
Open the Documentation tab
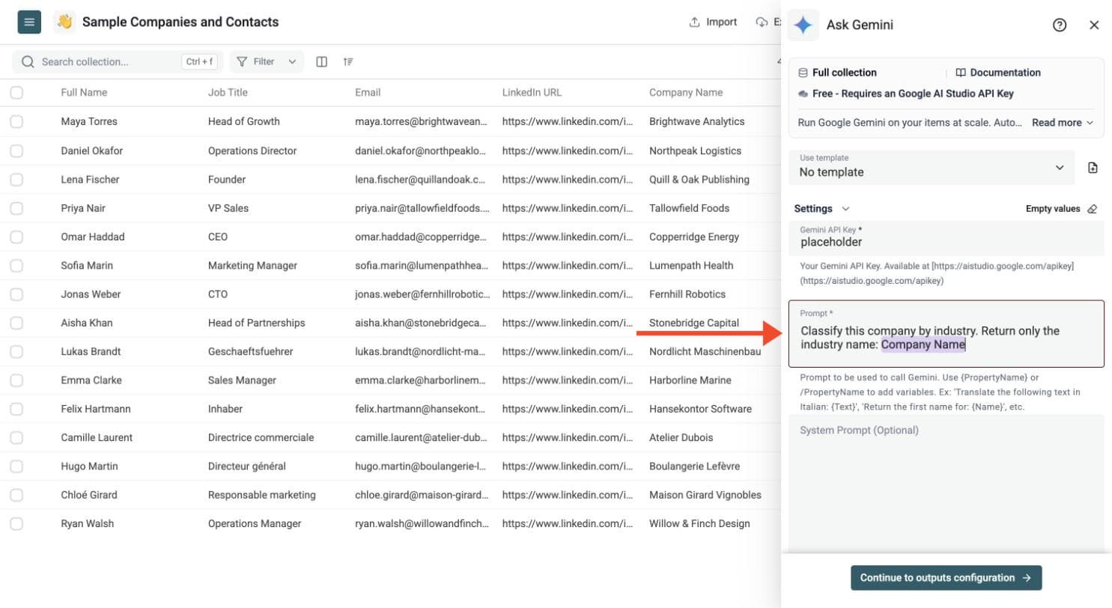tap(998, 73)
